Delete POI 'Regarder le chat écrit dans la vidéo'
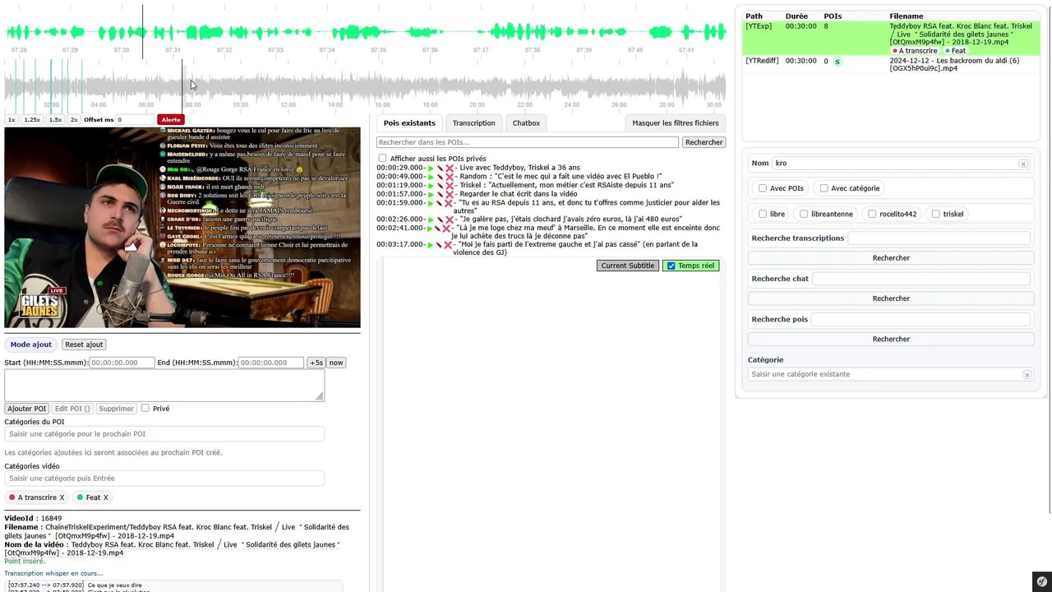The width and height of the screenshot is (1052, 592). tap(450, 194)
